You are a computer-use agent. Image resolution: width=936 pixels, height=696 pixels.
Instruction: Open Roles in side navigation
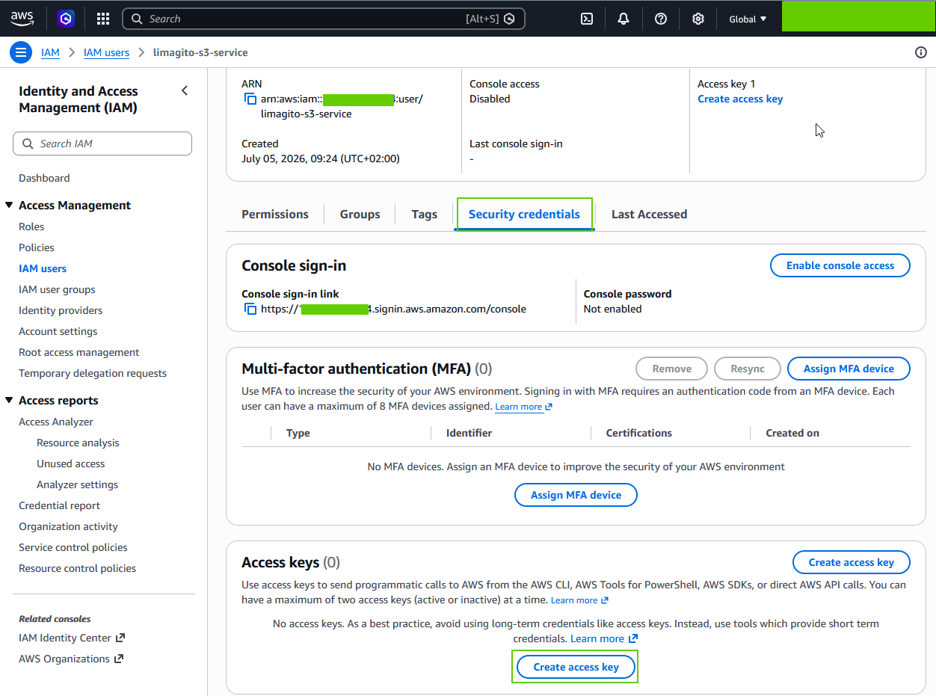31,227
